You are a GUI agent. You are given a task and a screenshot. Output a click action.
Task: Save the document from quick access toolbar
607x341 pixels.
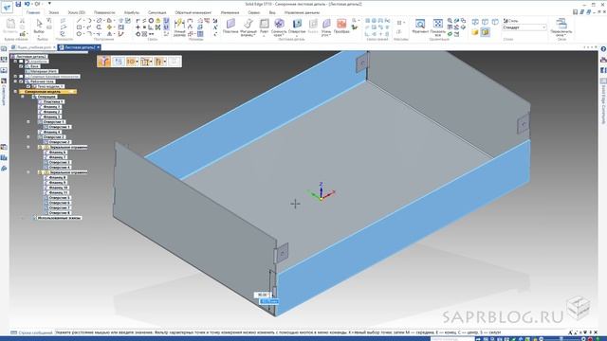[18, 4]
